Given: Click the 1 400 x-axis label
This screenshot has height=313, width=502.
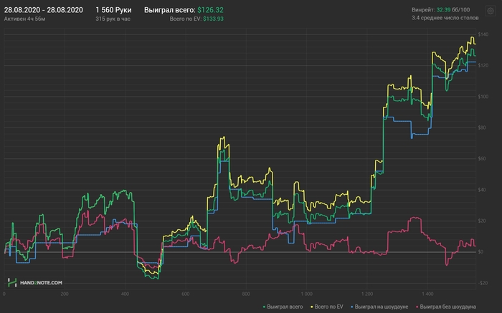Looking at the screenshot, I should click(x=427, y=294).
